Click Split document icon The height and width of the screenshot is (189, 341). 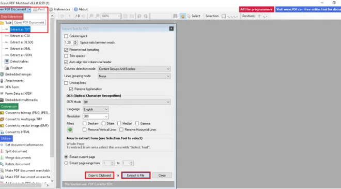(x=2, y=151)
